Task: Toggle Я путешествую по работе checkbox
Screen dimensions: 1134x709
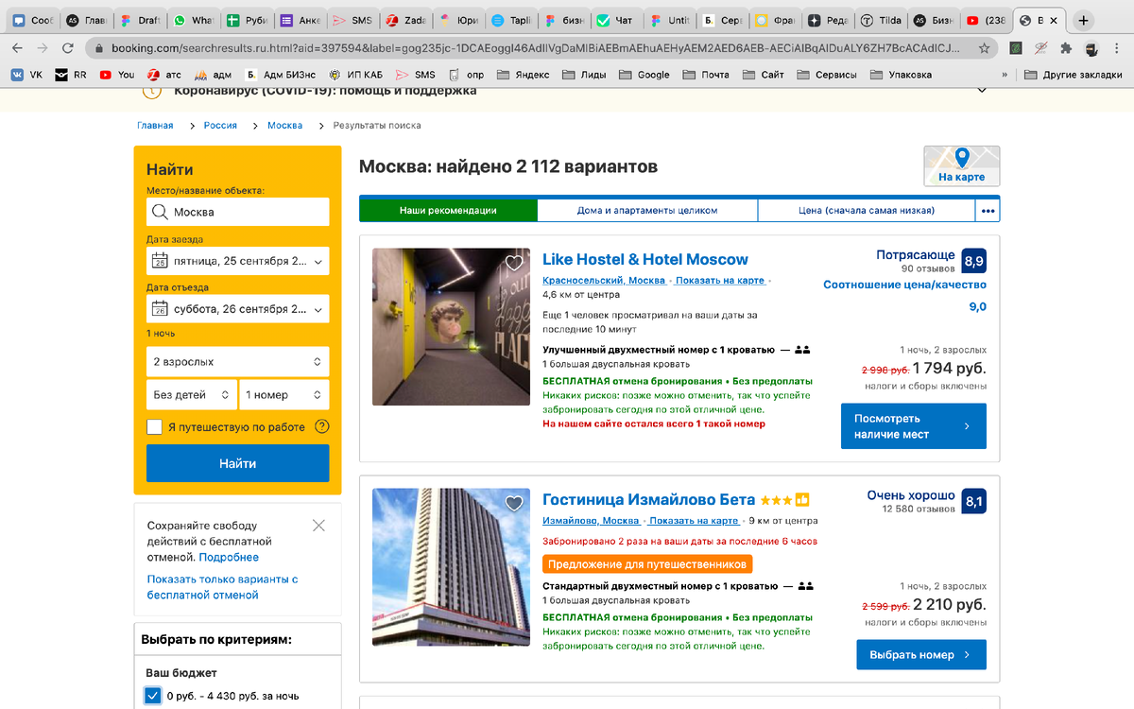Action: (154, 427)
